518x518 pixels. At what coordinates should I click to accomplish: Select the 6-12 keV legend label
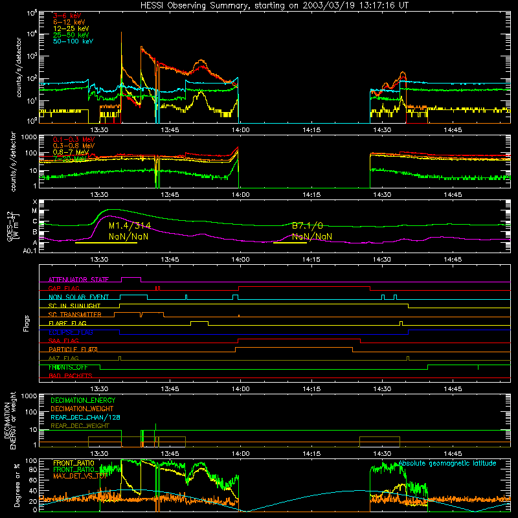pyautogui.click(x=69, y=22)
